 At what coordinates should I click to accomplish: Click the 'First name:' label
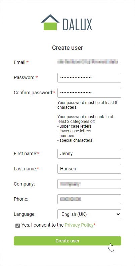27,154
